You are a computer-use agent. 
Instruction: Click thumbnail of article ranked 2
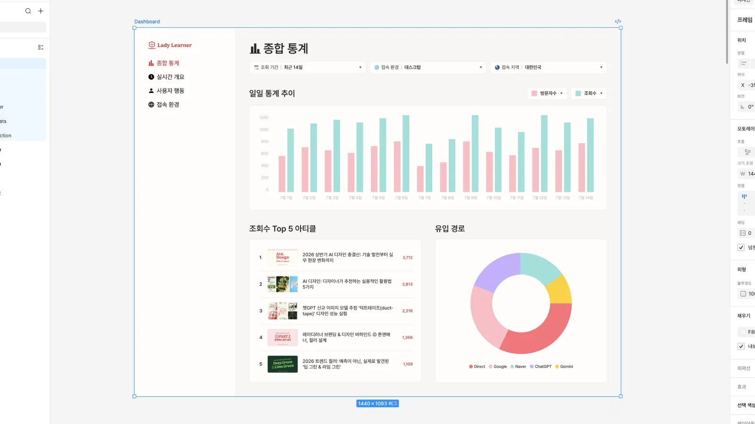[x=283, y=284]
